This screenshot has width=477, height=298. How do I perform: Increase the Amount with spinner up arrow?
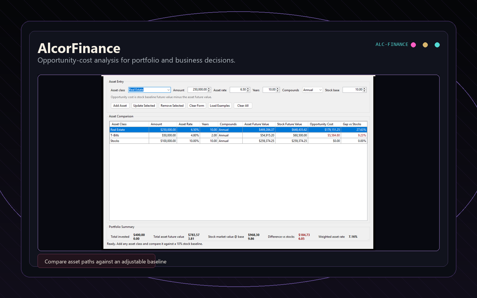(209, 89)
